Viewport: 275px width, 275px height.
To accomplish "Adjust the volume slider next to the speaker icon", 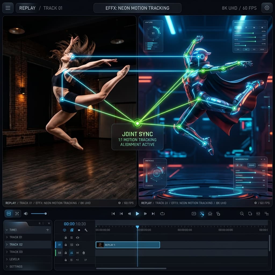I will pos(39,214).
